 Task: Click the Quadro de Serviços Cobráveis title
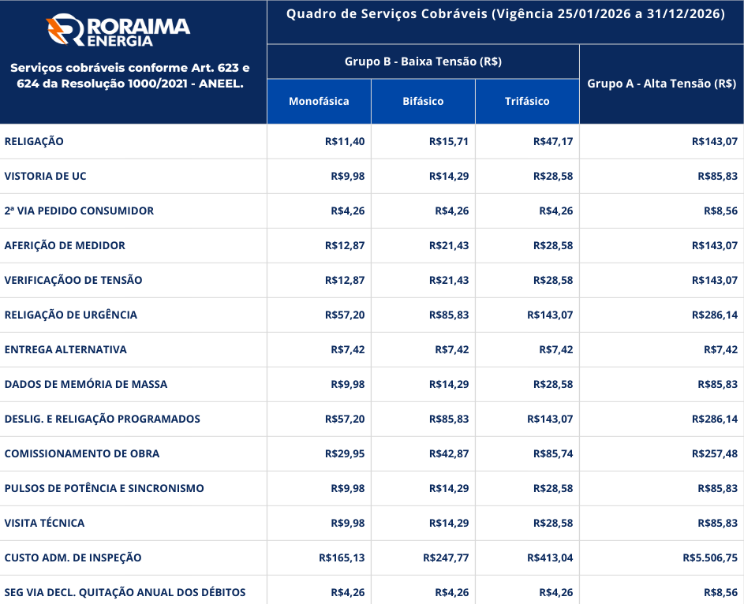(x=505, y=14)
